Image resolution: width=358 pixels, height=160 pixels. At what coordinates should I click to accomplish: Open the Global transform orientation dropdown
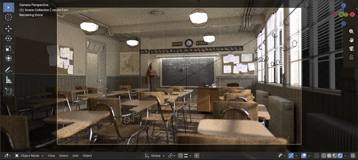(x=155, y=156)
